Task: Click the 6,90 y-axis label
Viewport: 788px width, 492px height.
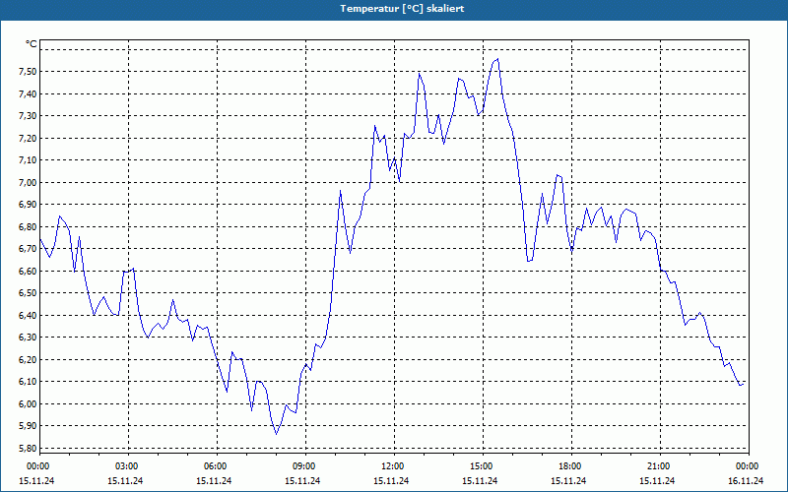Action: click(28, 205)
